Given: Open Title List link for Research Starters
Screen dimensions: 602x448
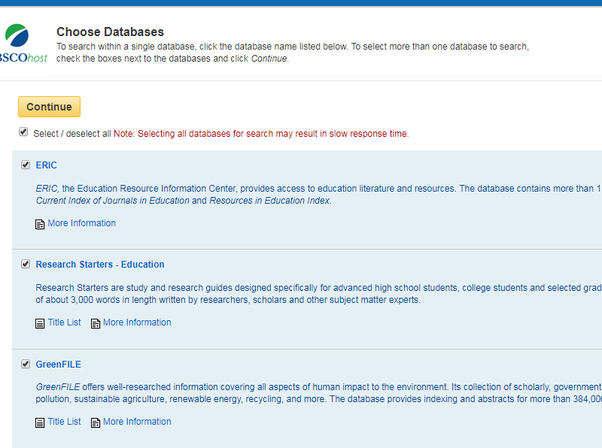Looking at the screenshot, I should (x=65, y=322).
